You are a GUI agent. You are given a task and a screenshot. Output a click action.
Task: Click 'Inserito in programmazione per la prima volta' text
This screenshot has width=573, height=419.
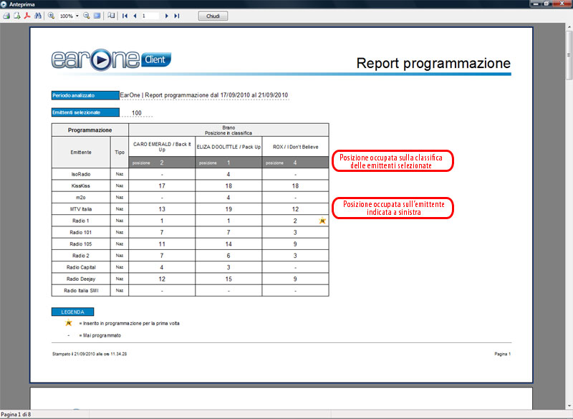coord(131,323)
